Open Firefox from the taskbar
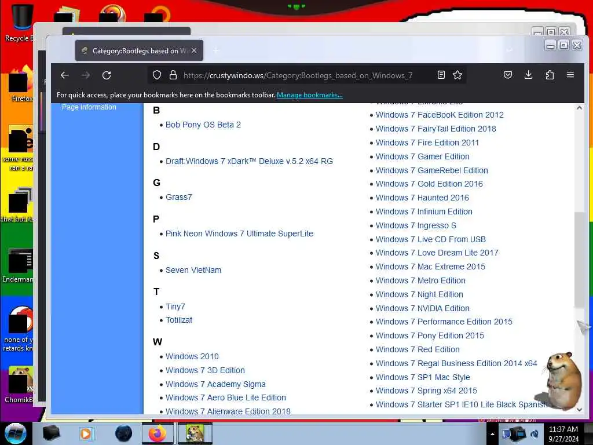 pyautogui.click(x=158, y=433)
